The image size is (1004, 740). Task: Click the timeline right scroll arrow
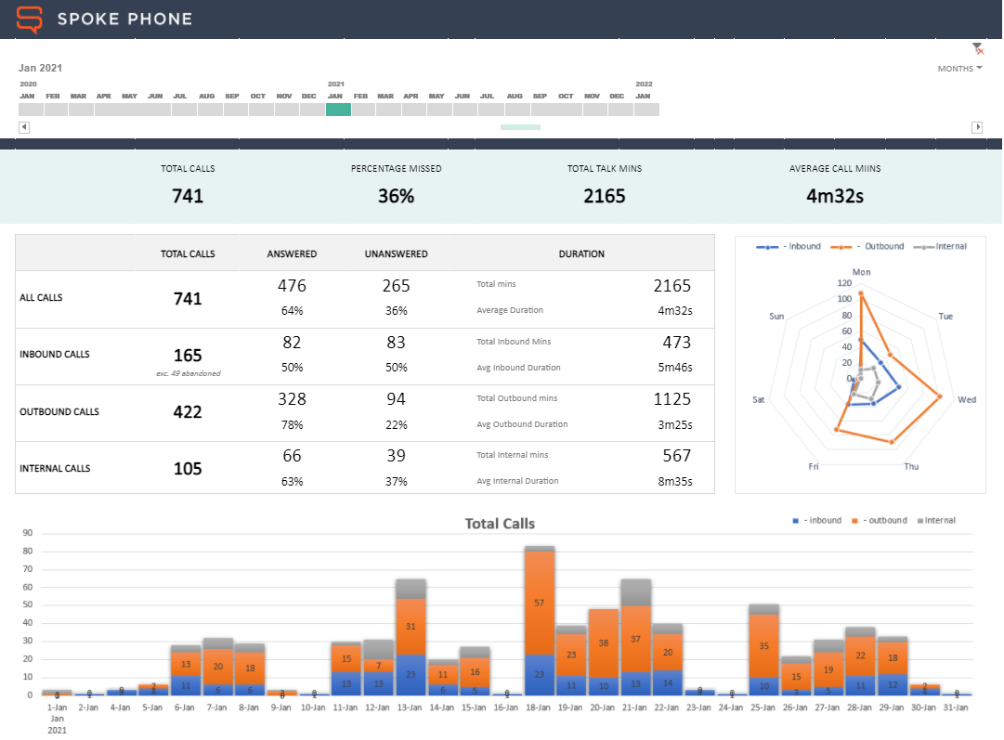[977, 127]
